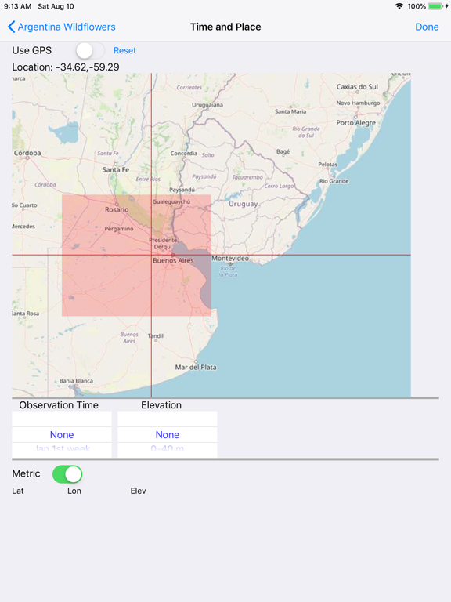Go back to Argentina Wildflowers
The image size is (451, 602).
(61, 27)
